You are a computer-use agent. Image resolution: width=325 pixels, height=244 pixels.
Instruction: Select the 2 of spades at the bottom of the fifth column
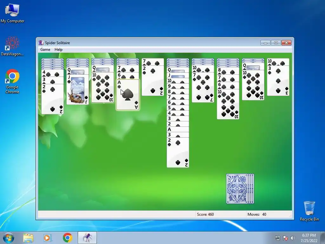153,80
